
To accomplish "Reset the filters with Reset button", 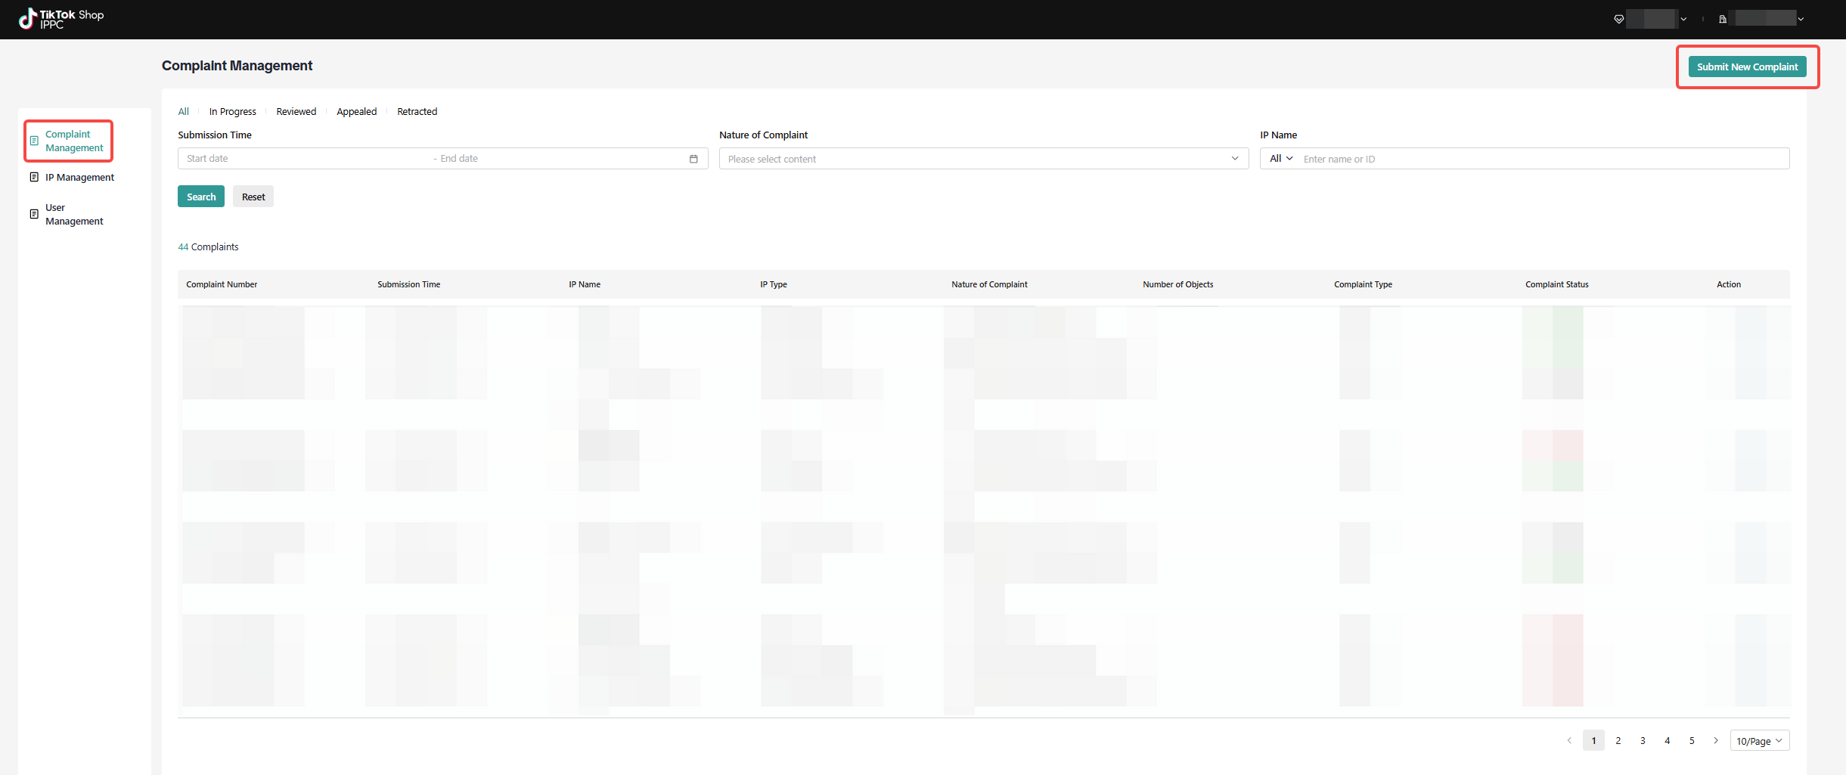I will 253,197.
